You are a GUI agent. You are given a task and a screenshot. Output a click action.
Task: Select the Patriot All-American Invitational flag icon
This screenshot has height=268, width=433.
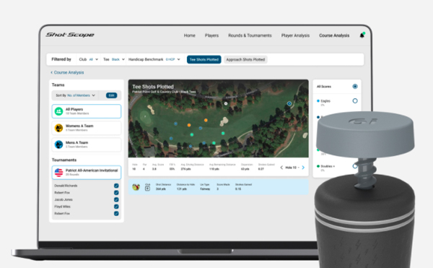pyautogui.click(x=58, y=173)
